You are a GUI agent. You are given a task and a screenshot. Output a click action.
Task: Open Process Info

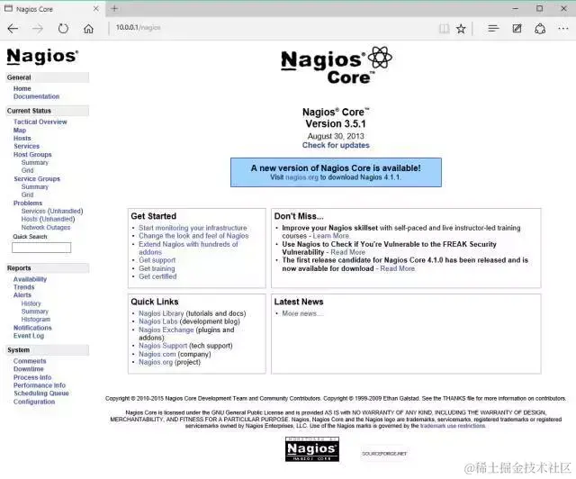[32, 377]
